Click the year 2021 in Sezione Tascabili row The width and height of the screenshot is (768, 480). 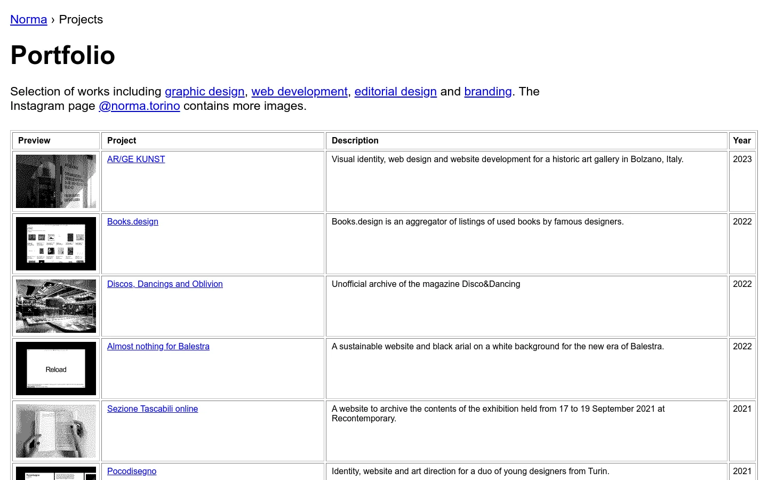[x=742, y=409]
